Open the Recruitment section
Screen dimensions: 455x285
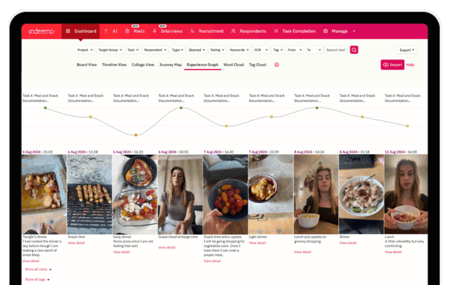(x=207, y=31)
